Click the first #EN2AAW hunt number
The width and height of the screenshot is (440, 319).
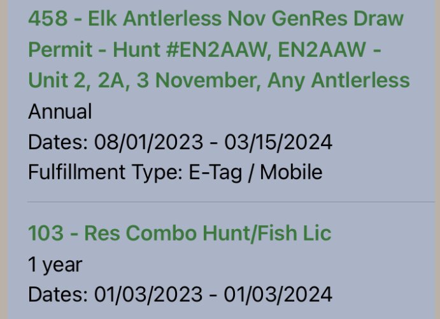click(218, 50)
